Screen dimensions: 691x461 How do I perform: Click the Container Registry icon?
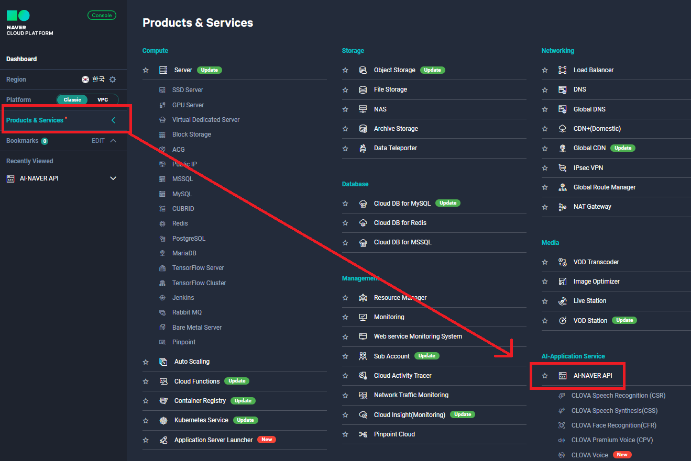tap(163, 401)
